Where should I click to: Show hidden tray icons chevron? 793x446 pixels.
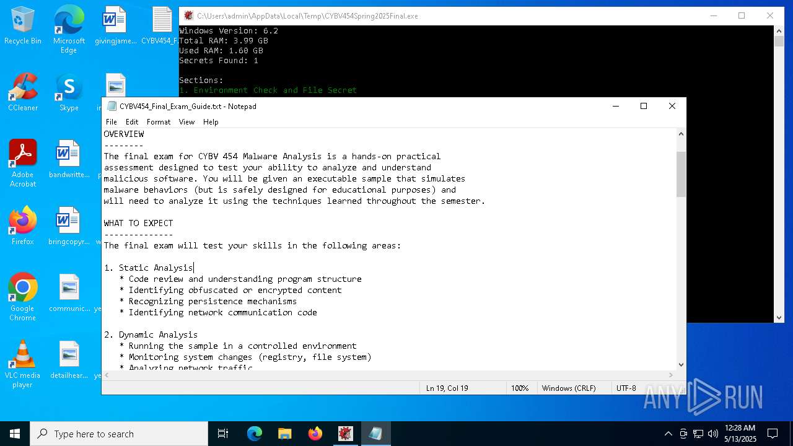point(668,434)
